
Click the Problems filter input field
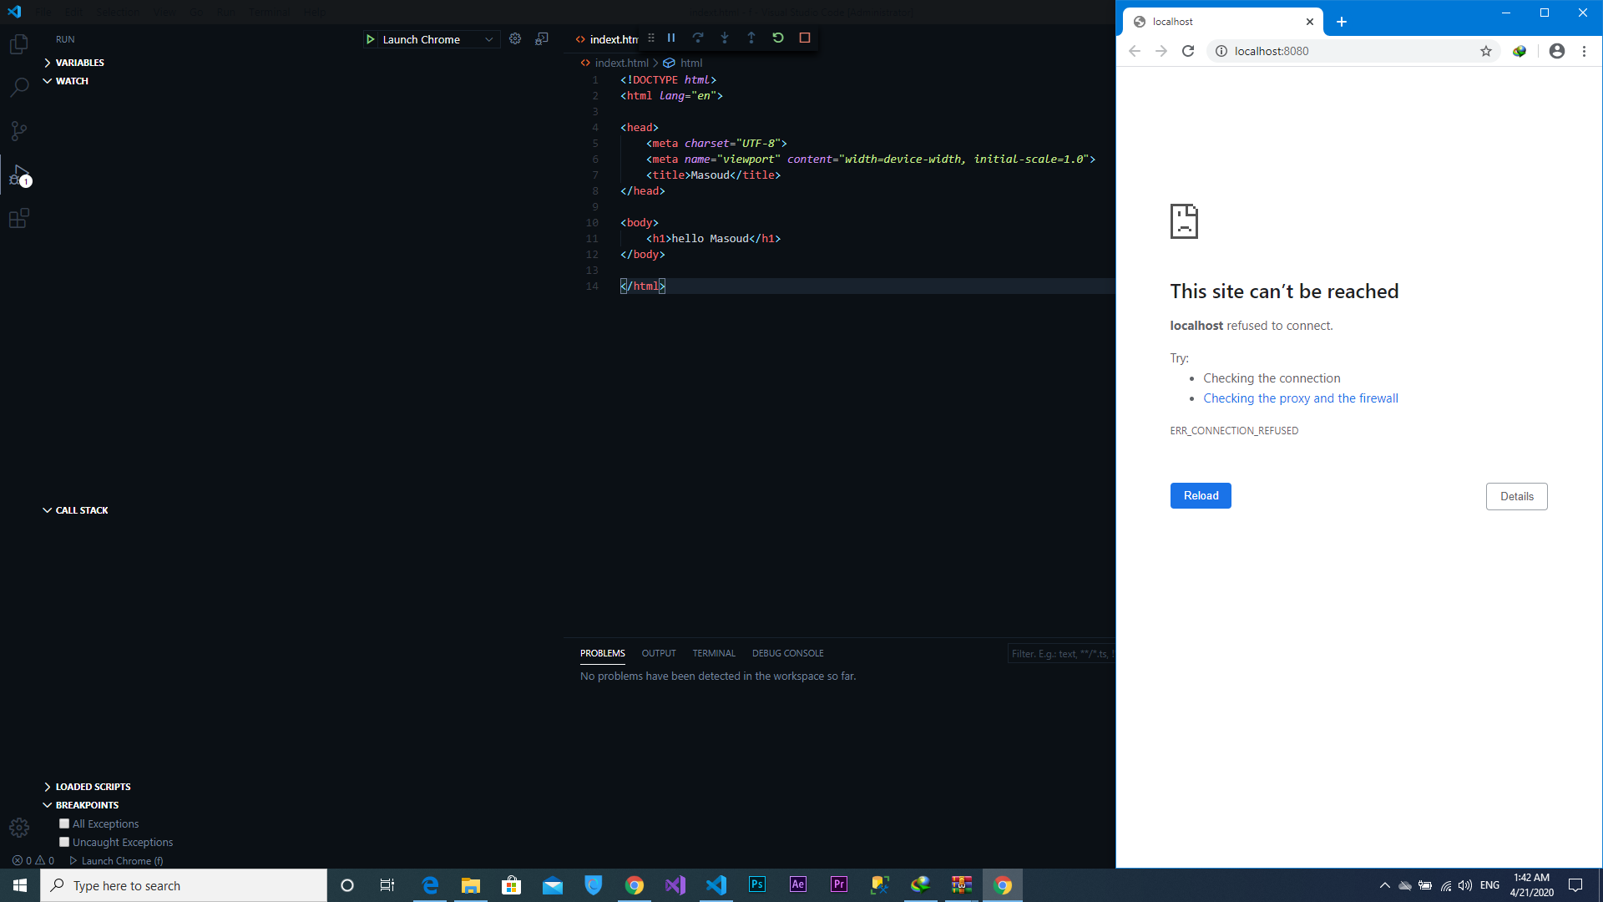[x=1061, y=654]
